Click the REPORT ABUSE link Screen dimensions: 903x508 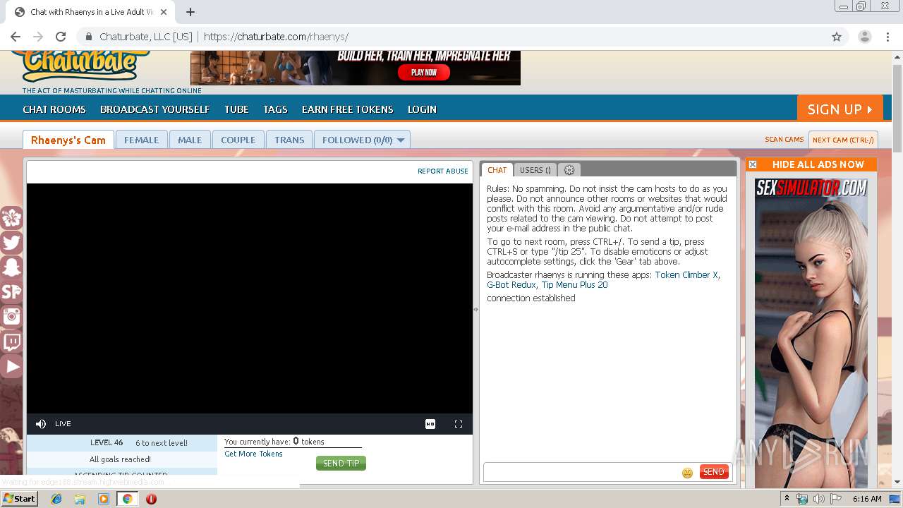(443, 171)
